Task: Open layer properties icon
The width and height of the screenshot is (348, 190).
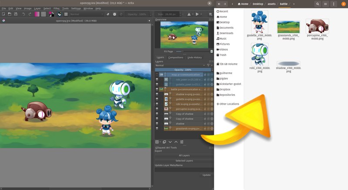Action: coord(182,142)
